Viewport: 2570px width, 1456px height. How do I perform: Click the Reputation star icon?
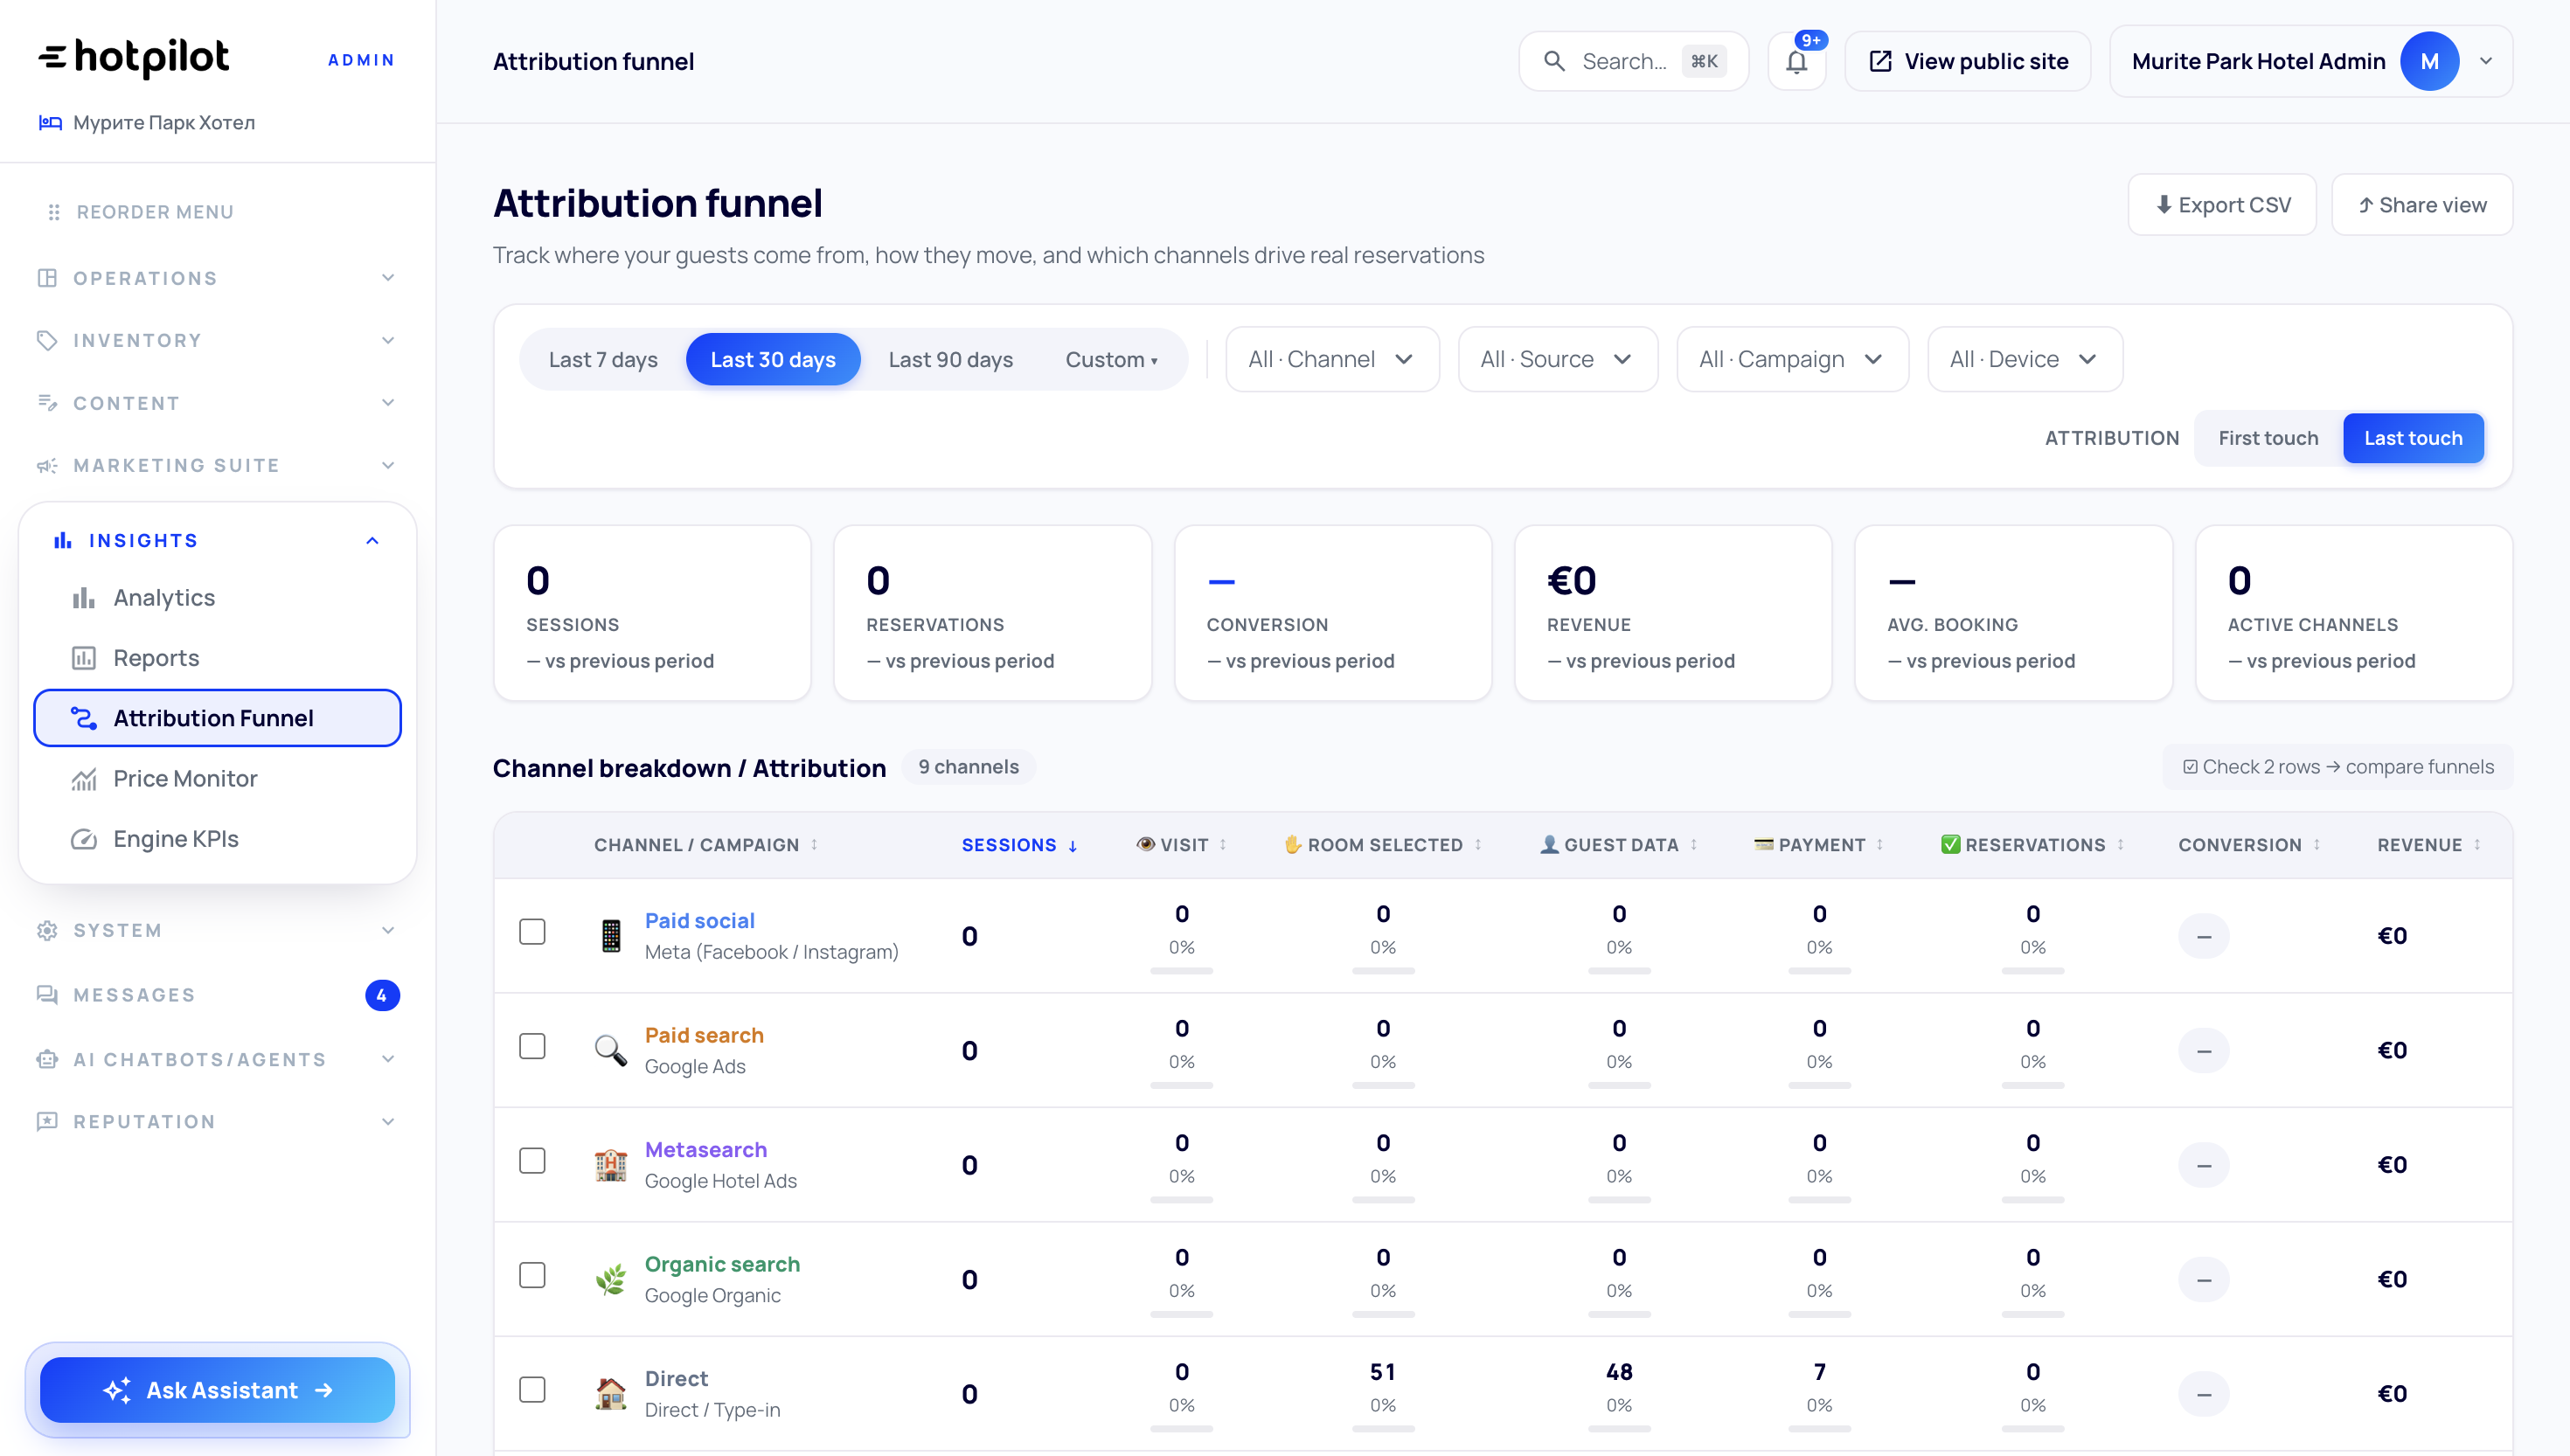pyautogui.click(x=47, y=1122)
